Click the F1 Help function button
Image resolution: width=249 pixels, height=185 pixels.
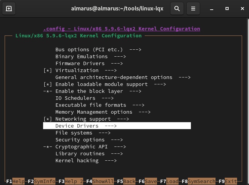pos(15,181)
